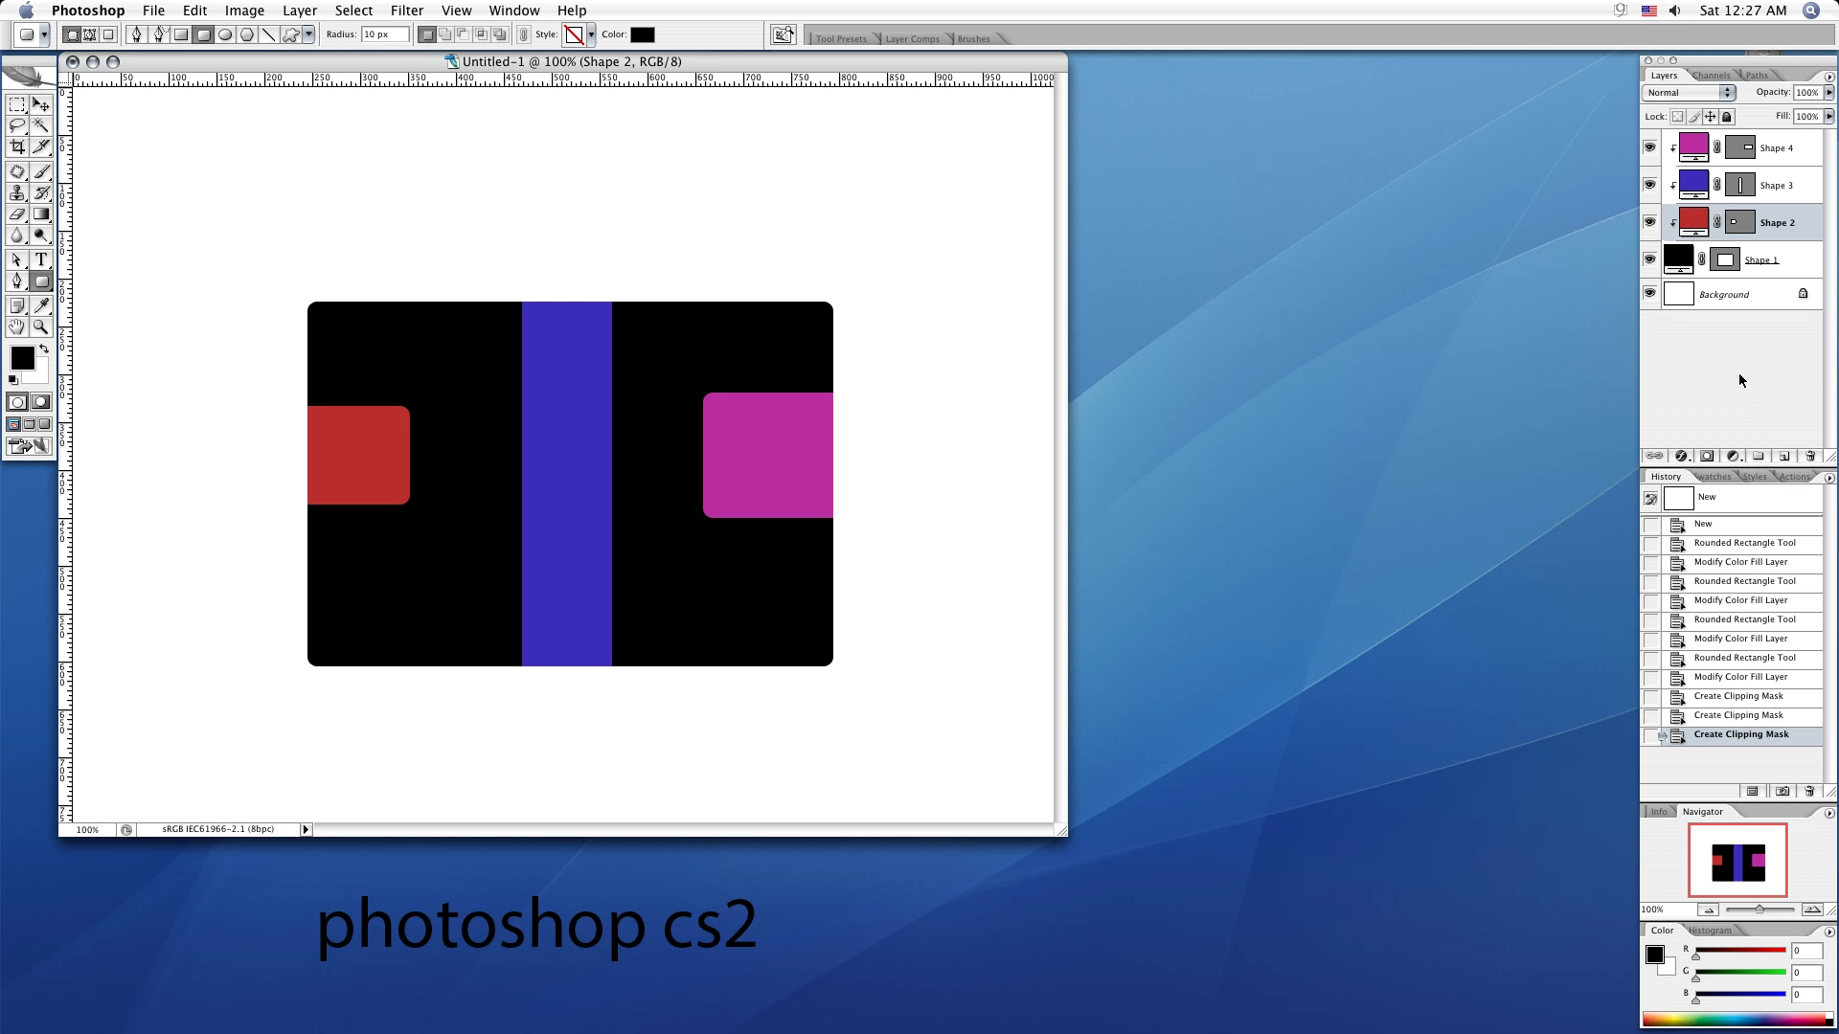
Task: Select the Shape 3 layer
Action: 1776,185
